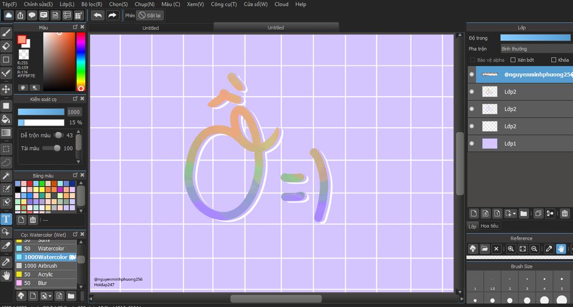Click the canvas horizontal scrollbar
This screenshot has width=573, height=307.
[x=276, y=299]
